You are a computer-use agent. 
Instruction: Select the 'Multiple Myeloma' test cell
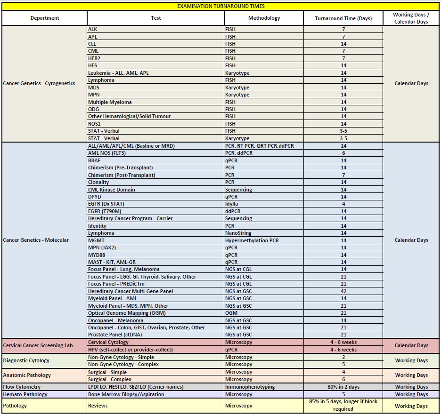click(155, 102)
